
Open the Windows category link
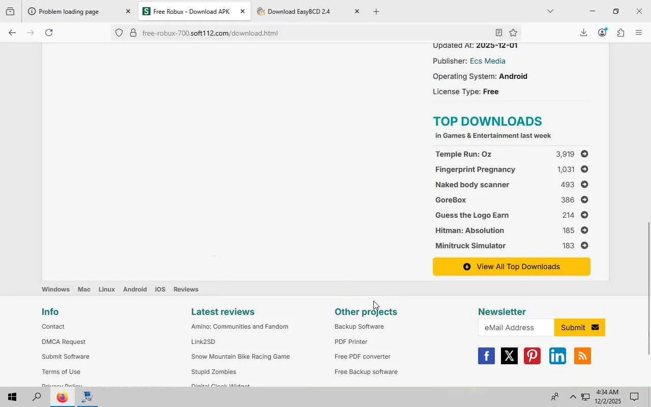[55, 289]
